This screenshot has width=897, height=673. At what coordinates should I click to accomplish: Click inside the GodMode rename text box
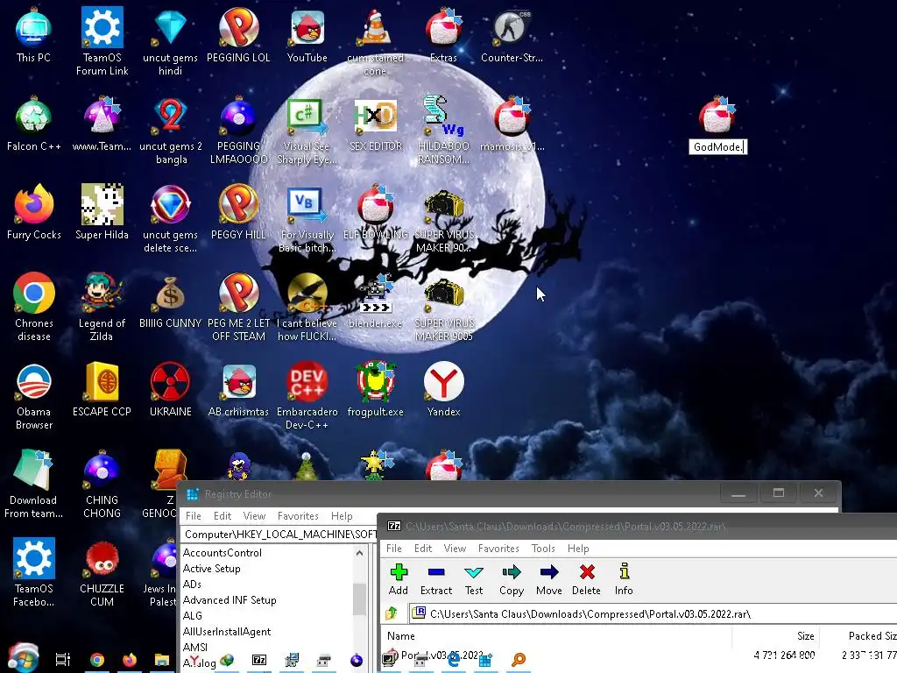coord(718,147)
